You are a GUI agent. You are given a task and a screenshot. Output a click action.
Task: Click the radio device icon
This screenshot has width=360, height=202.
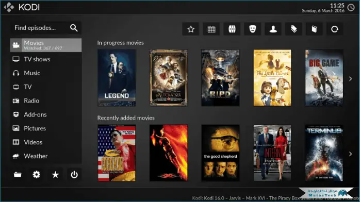16,100
